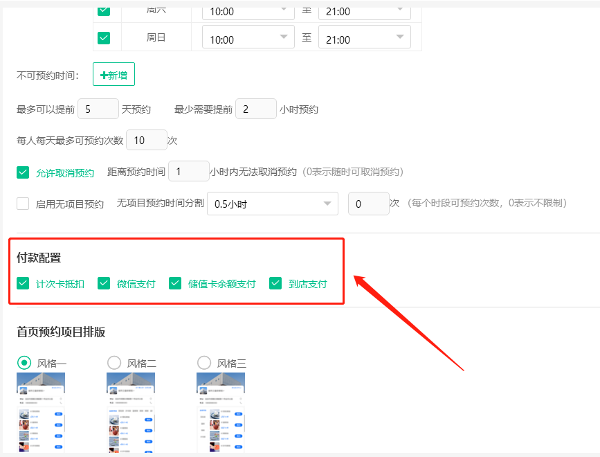The image size is (600, 457).
Task: Enable the 周六 (Saturday) row checkbox
Action: [105, 10]
